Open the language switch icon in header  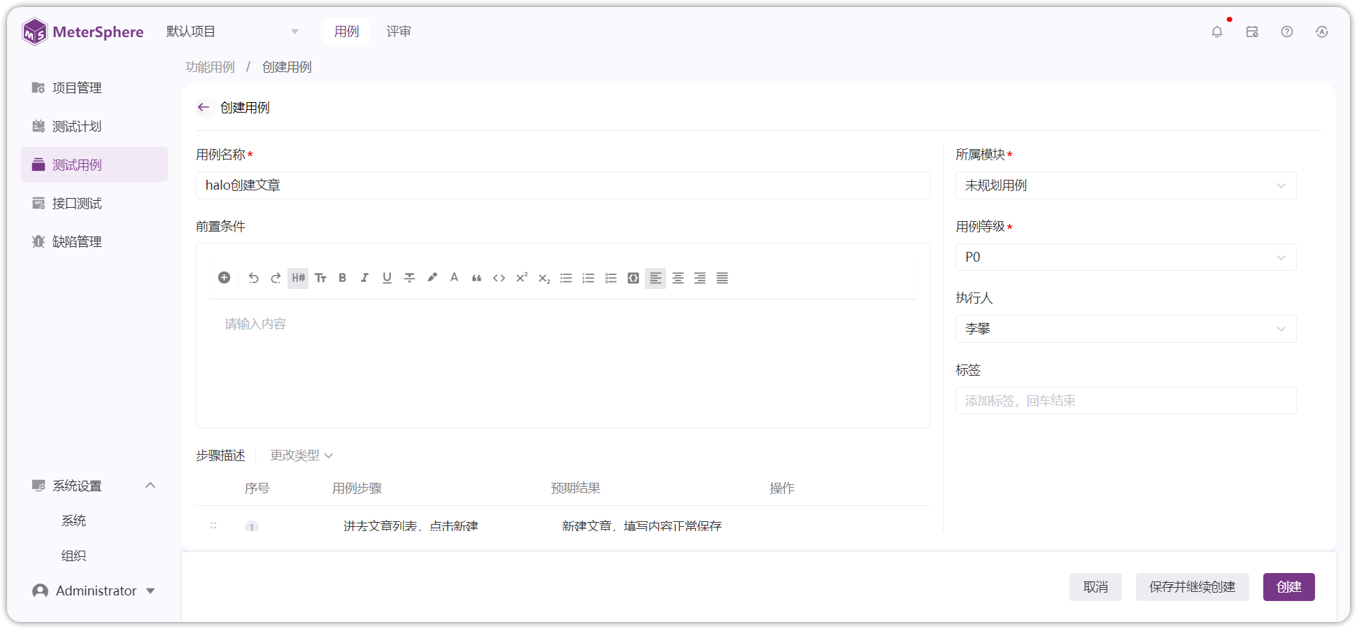(1322, 31)
